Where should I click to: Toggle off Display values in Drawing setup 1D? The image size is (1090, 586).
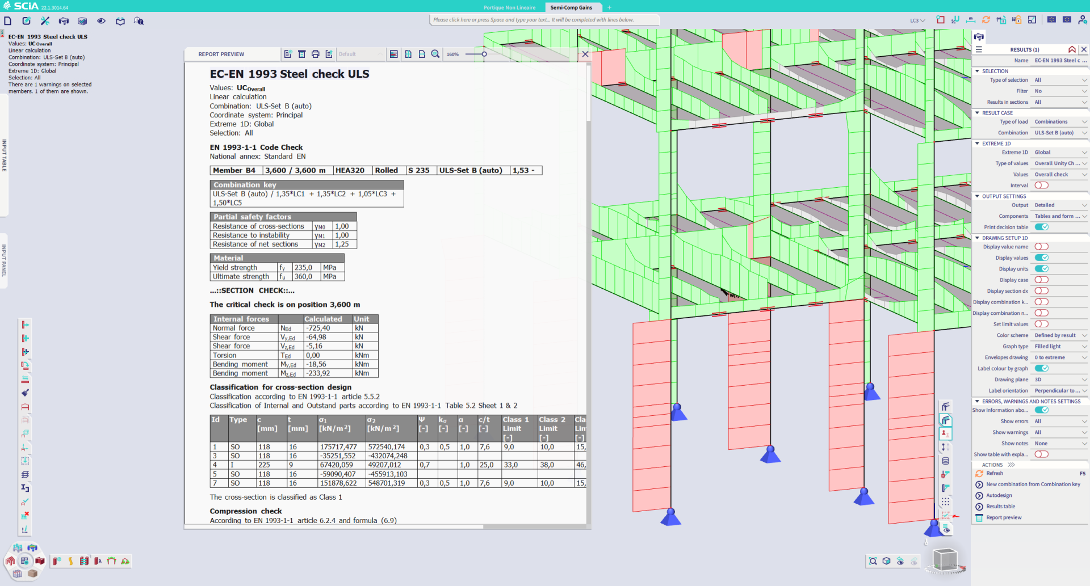click(x=1042, y=258)
